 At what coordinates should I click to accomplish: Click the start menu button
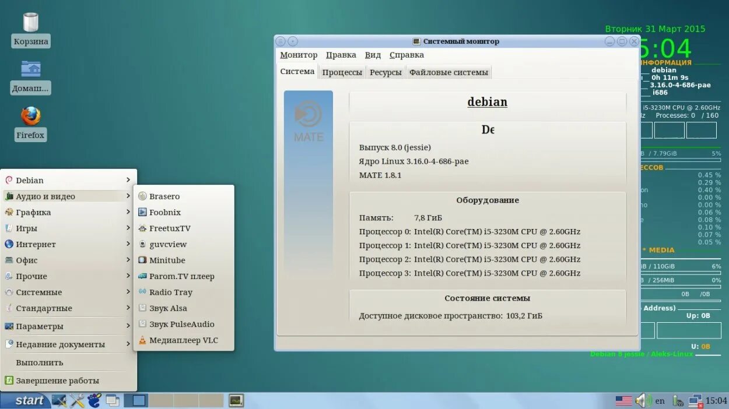coord(25,400)
